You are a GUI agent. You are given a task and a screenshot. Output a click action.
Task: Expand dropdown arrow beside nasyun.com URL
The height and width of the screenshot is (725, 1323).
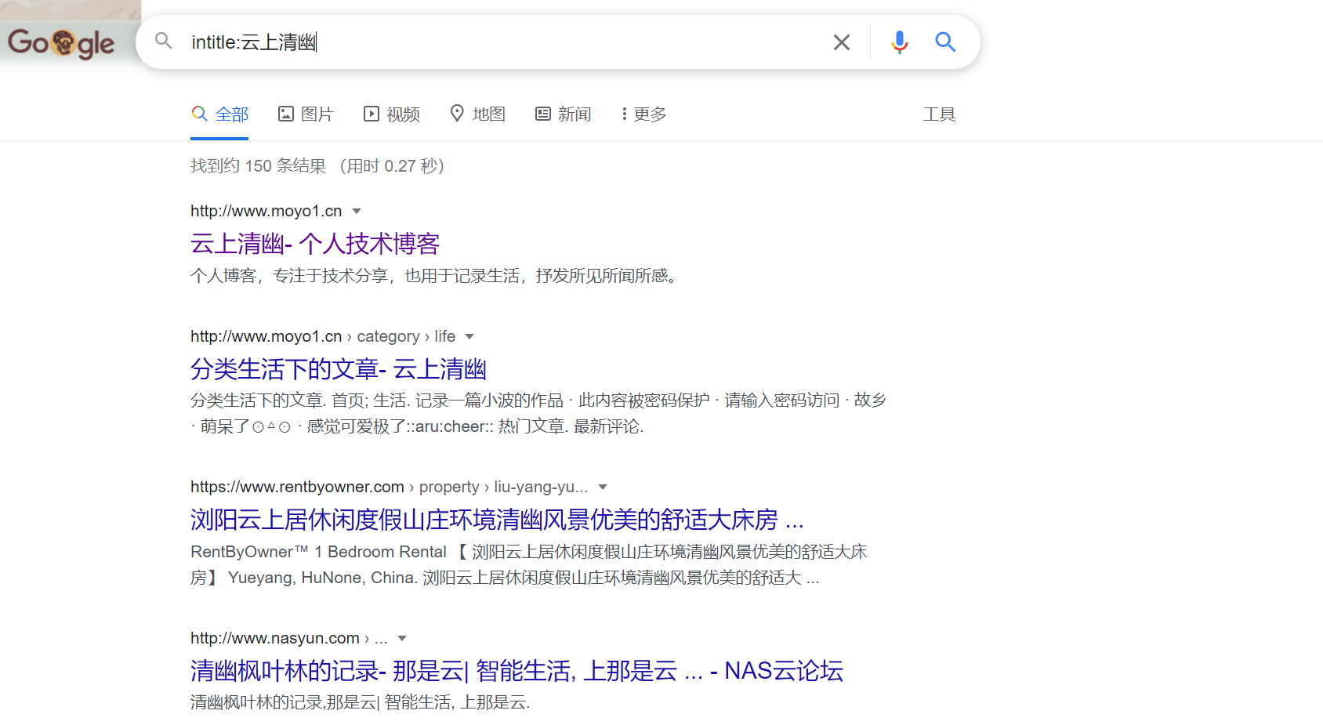(x=402, y=638)
